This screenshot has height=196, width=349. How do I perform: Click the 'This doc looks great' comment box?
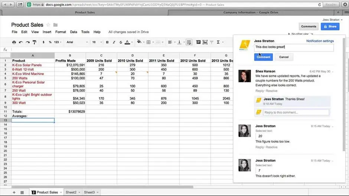pos(294,47)
